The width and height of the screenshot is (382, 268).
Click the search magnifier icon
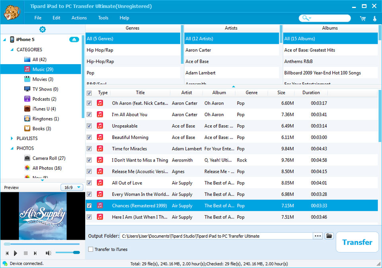tap(305, 18)
